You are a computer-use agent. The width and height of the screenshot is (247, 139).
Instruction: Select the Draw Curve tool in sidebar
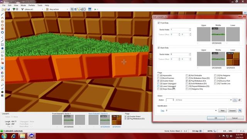tap(2, 18)
